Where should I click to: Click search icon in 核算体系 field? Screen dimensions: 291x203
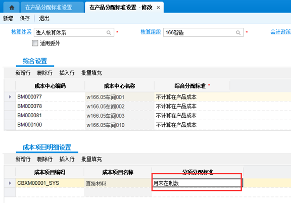tap(109, 33)
